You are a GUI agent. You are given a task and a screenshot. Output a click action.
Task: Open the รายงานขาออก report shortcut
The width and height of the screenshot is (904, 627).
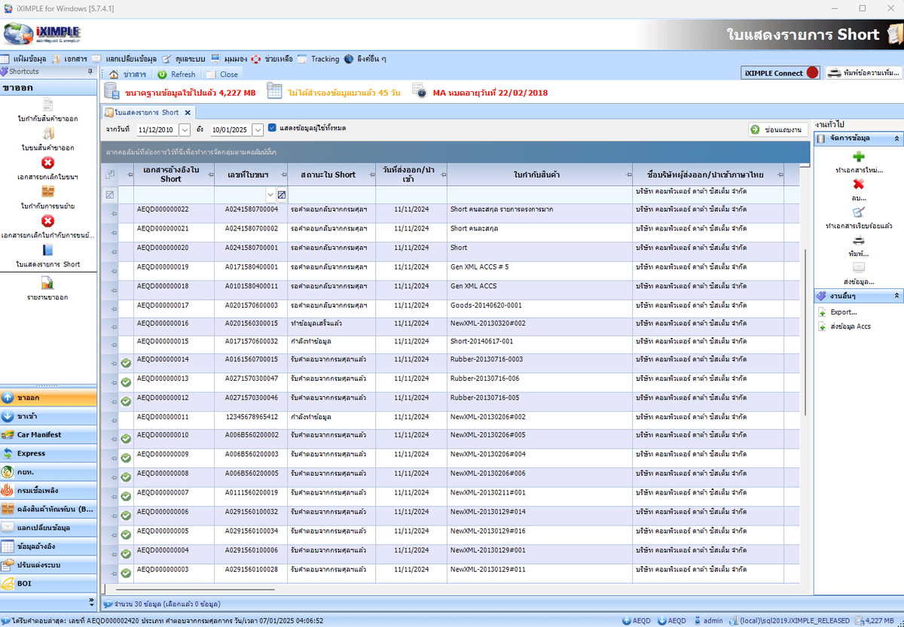point(48,283)
